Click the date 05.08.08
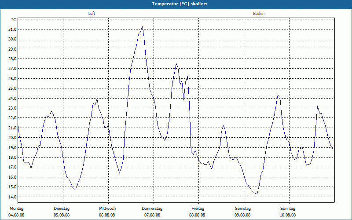 [62, 215]
